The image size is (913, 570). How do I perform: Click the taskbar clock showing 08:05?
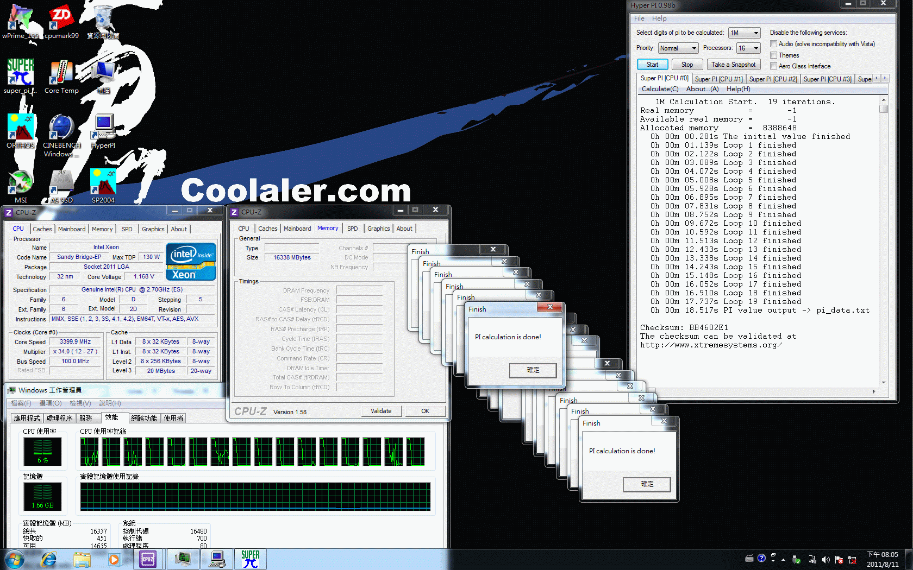[x=882, y=559]
